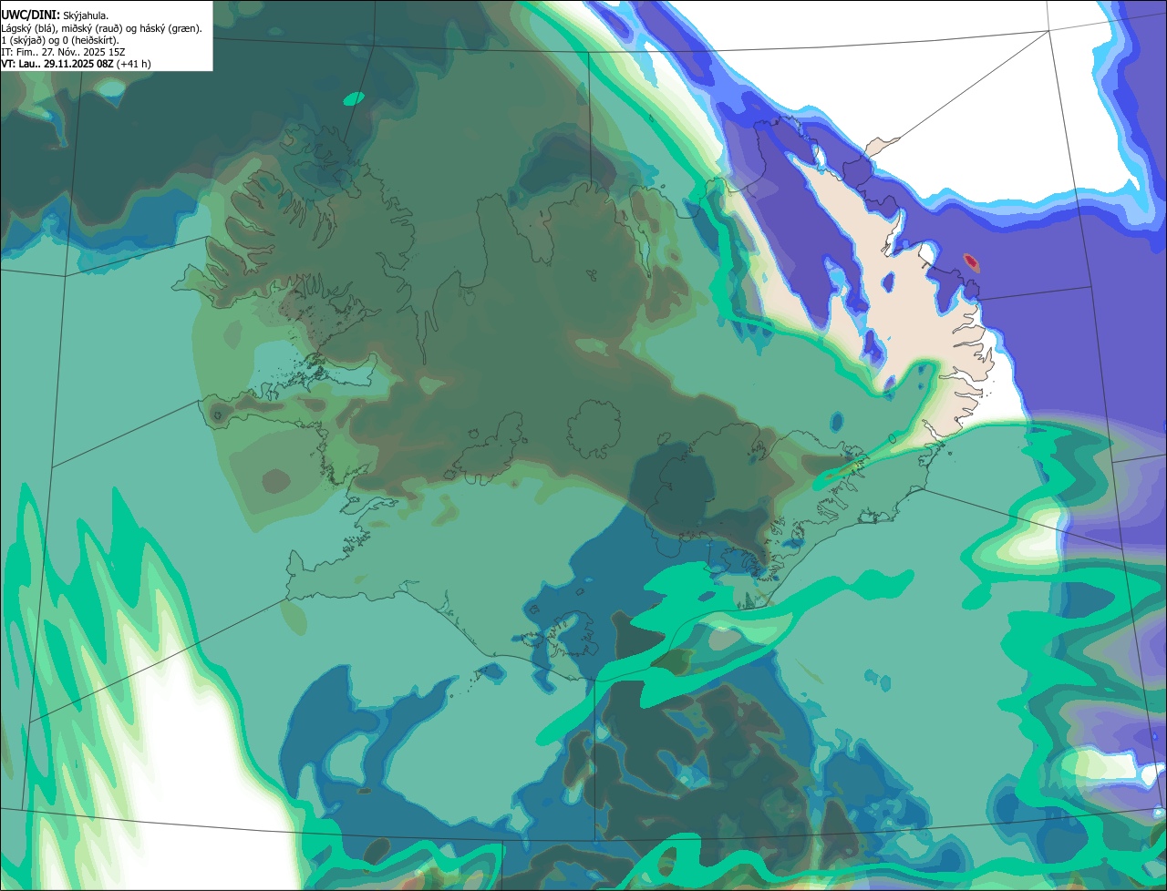Select the "IT: Fim.. 27. Nóv.. 2025 15Z" text
This screenshot has height=891, width=1167.
[x=63, y=52]
